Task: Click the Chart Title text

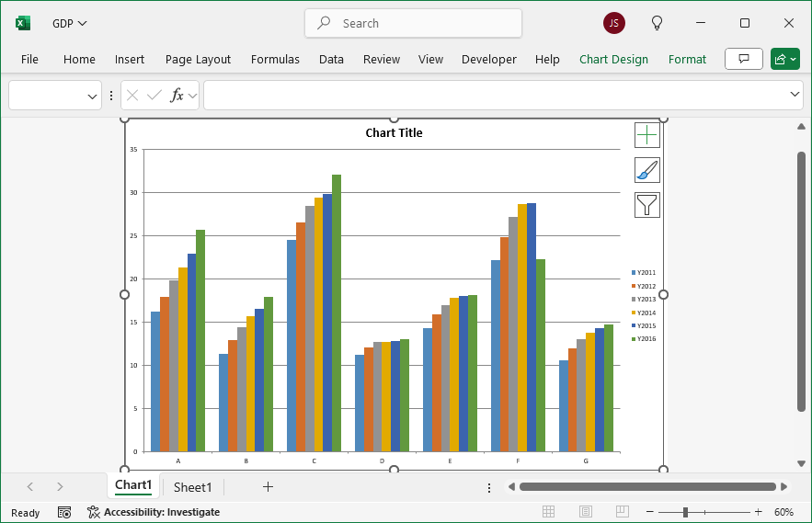Action: (394, 133)
